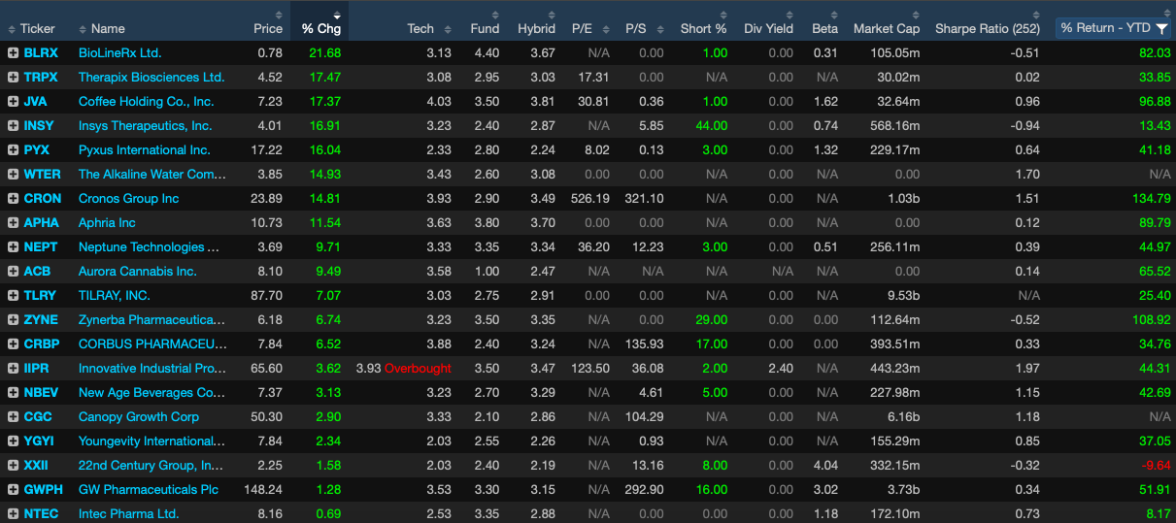This screenshot has width=1176, height=523.
Task: Sort by the Name column header
Action: (x=109, y=28)
